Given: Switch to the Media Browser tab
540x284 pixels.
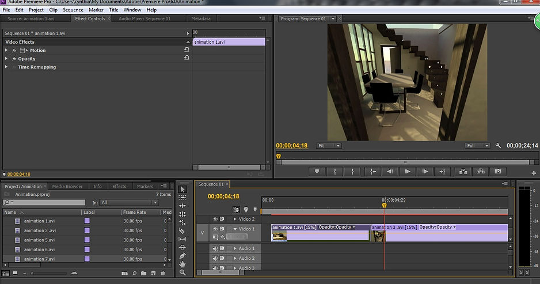Looking at the screenshot, I should pos(67,187).
